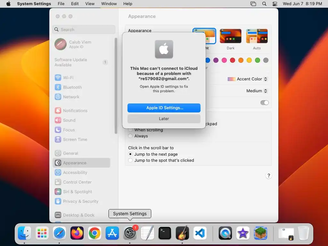
Task: Dismiss dialog with Later button
Action: click(x=164, y=119)
